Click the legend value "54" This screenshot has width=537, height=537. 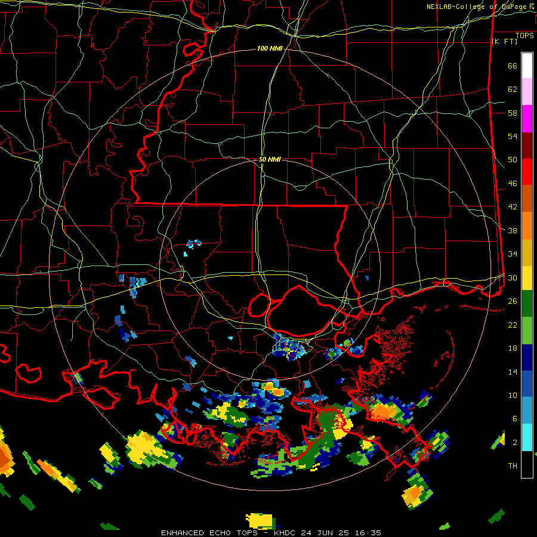point(513,137)
